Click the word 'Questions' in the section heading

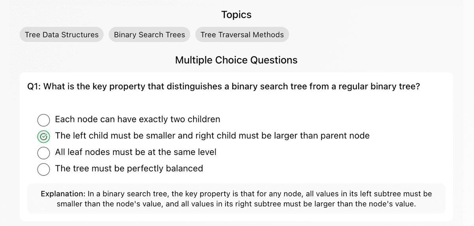coord(274,60)
